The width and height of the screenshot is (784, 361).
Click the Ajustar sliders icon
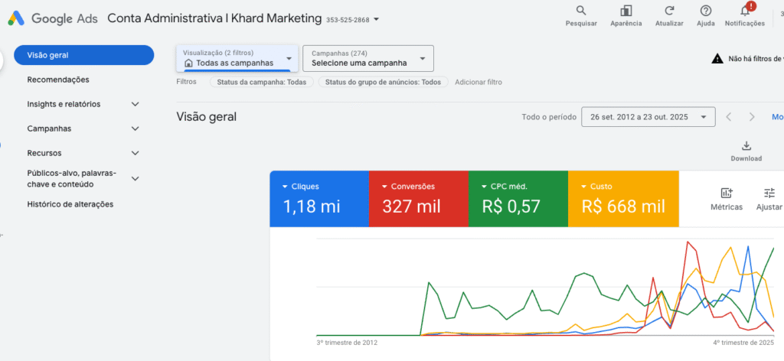coord(769,194)
